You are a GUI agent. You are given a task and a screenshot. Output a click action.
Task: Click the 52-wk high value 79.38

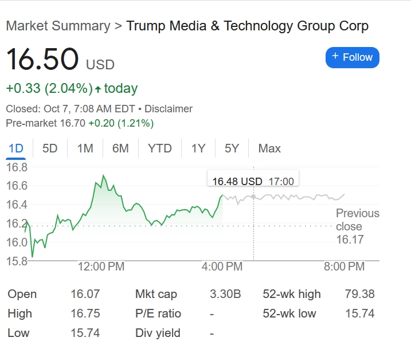359,294
